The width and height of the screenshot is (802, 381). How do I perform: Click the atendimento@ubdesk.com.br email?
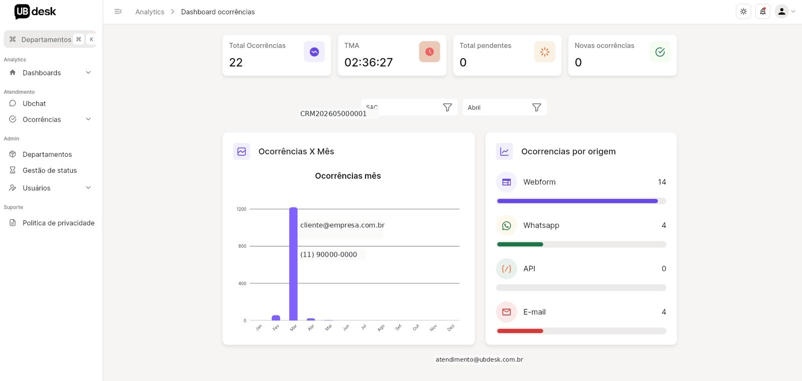click(479, 359)
